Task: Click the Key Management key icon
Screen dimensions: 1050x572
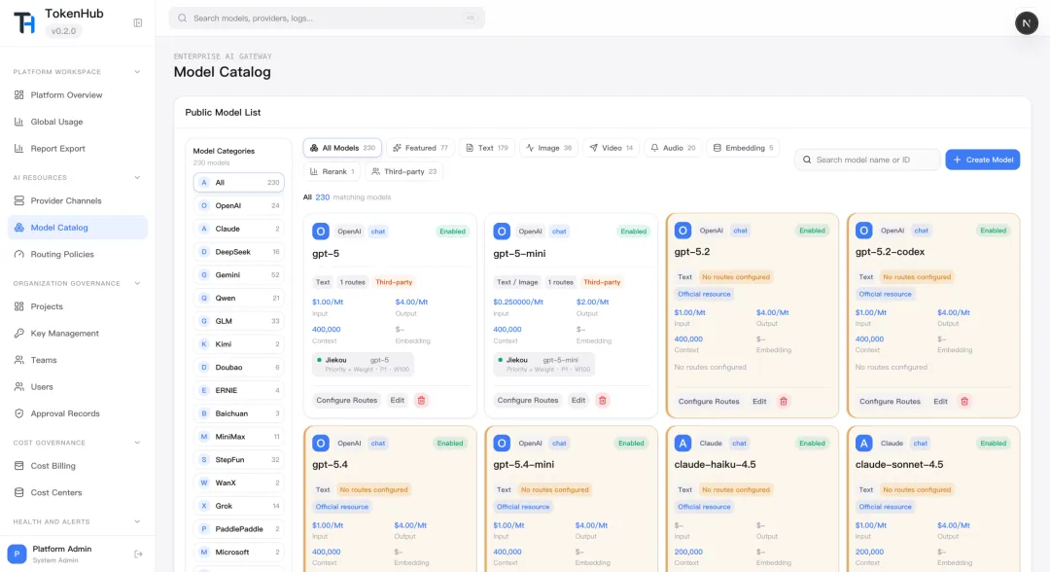Action: click(18, 334)
